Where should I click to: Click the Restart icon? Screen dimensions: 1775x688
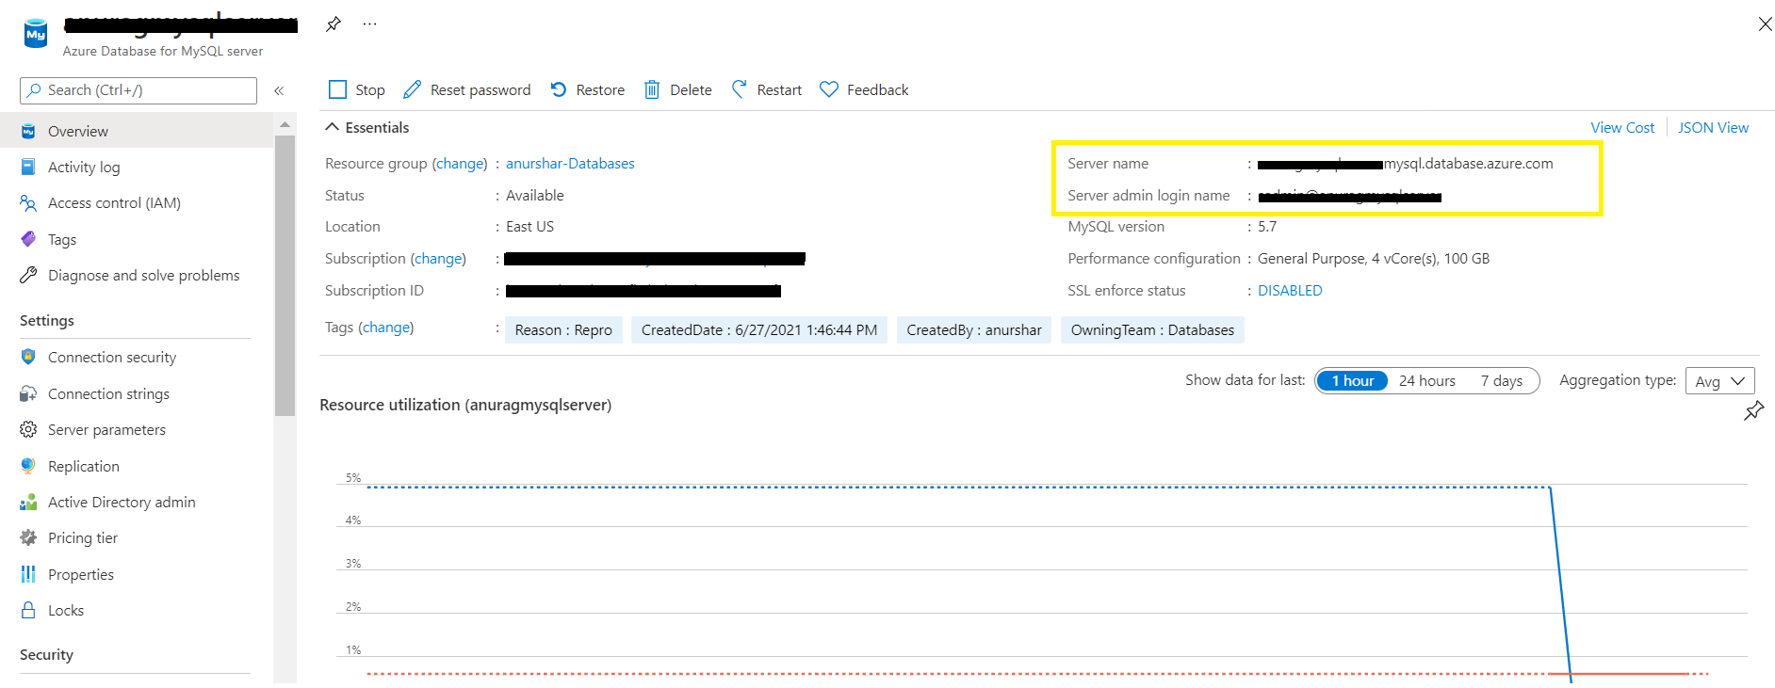pyautogui.click(x=740, y=89)
